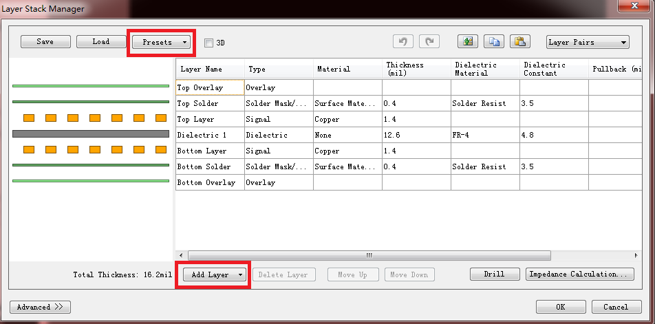Click the Material column header
Screen dimensions: 655x324
pyautogui.click(x=347, y=69)
